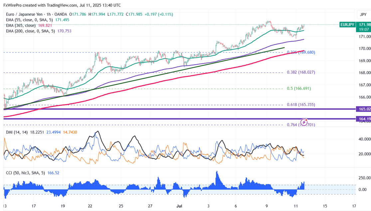
Task: Click the 18.2251 ADX value
Action: 37,132
